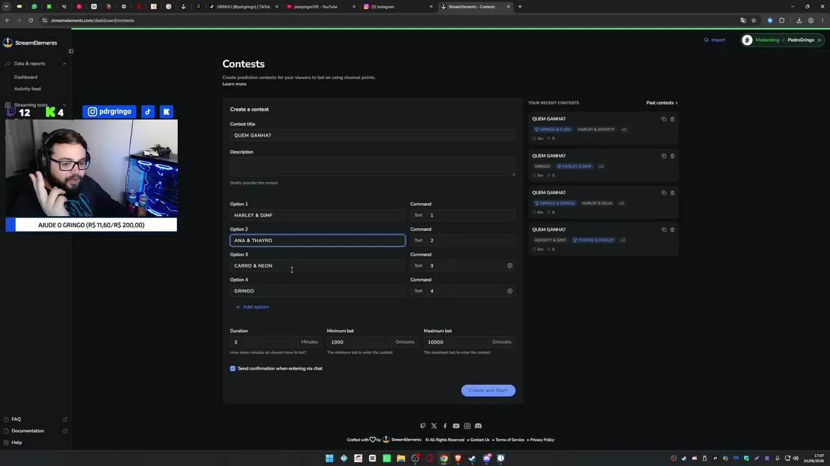Open WhatsApp from the taskbar
Image resolution: width=830 pixels, height=466 pixels.
click(386, 458)
